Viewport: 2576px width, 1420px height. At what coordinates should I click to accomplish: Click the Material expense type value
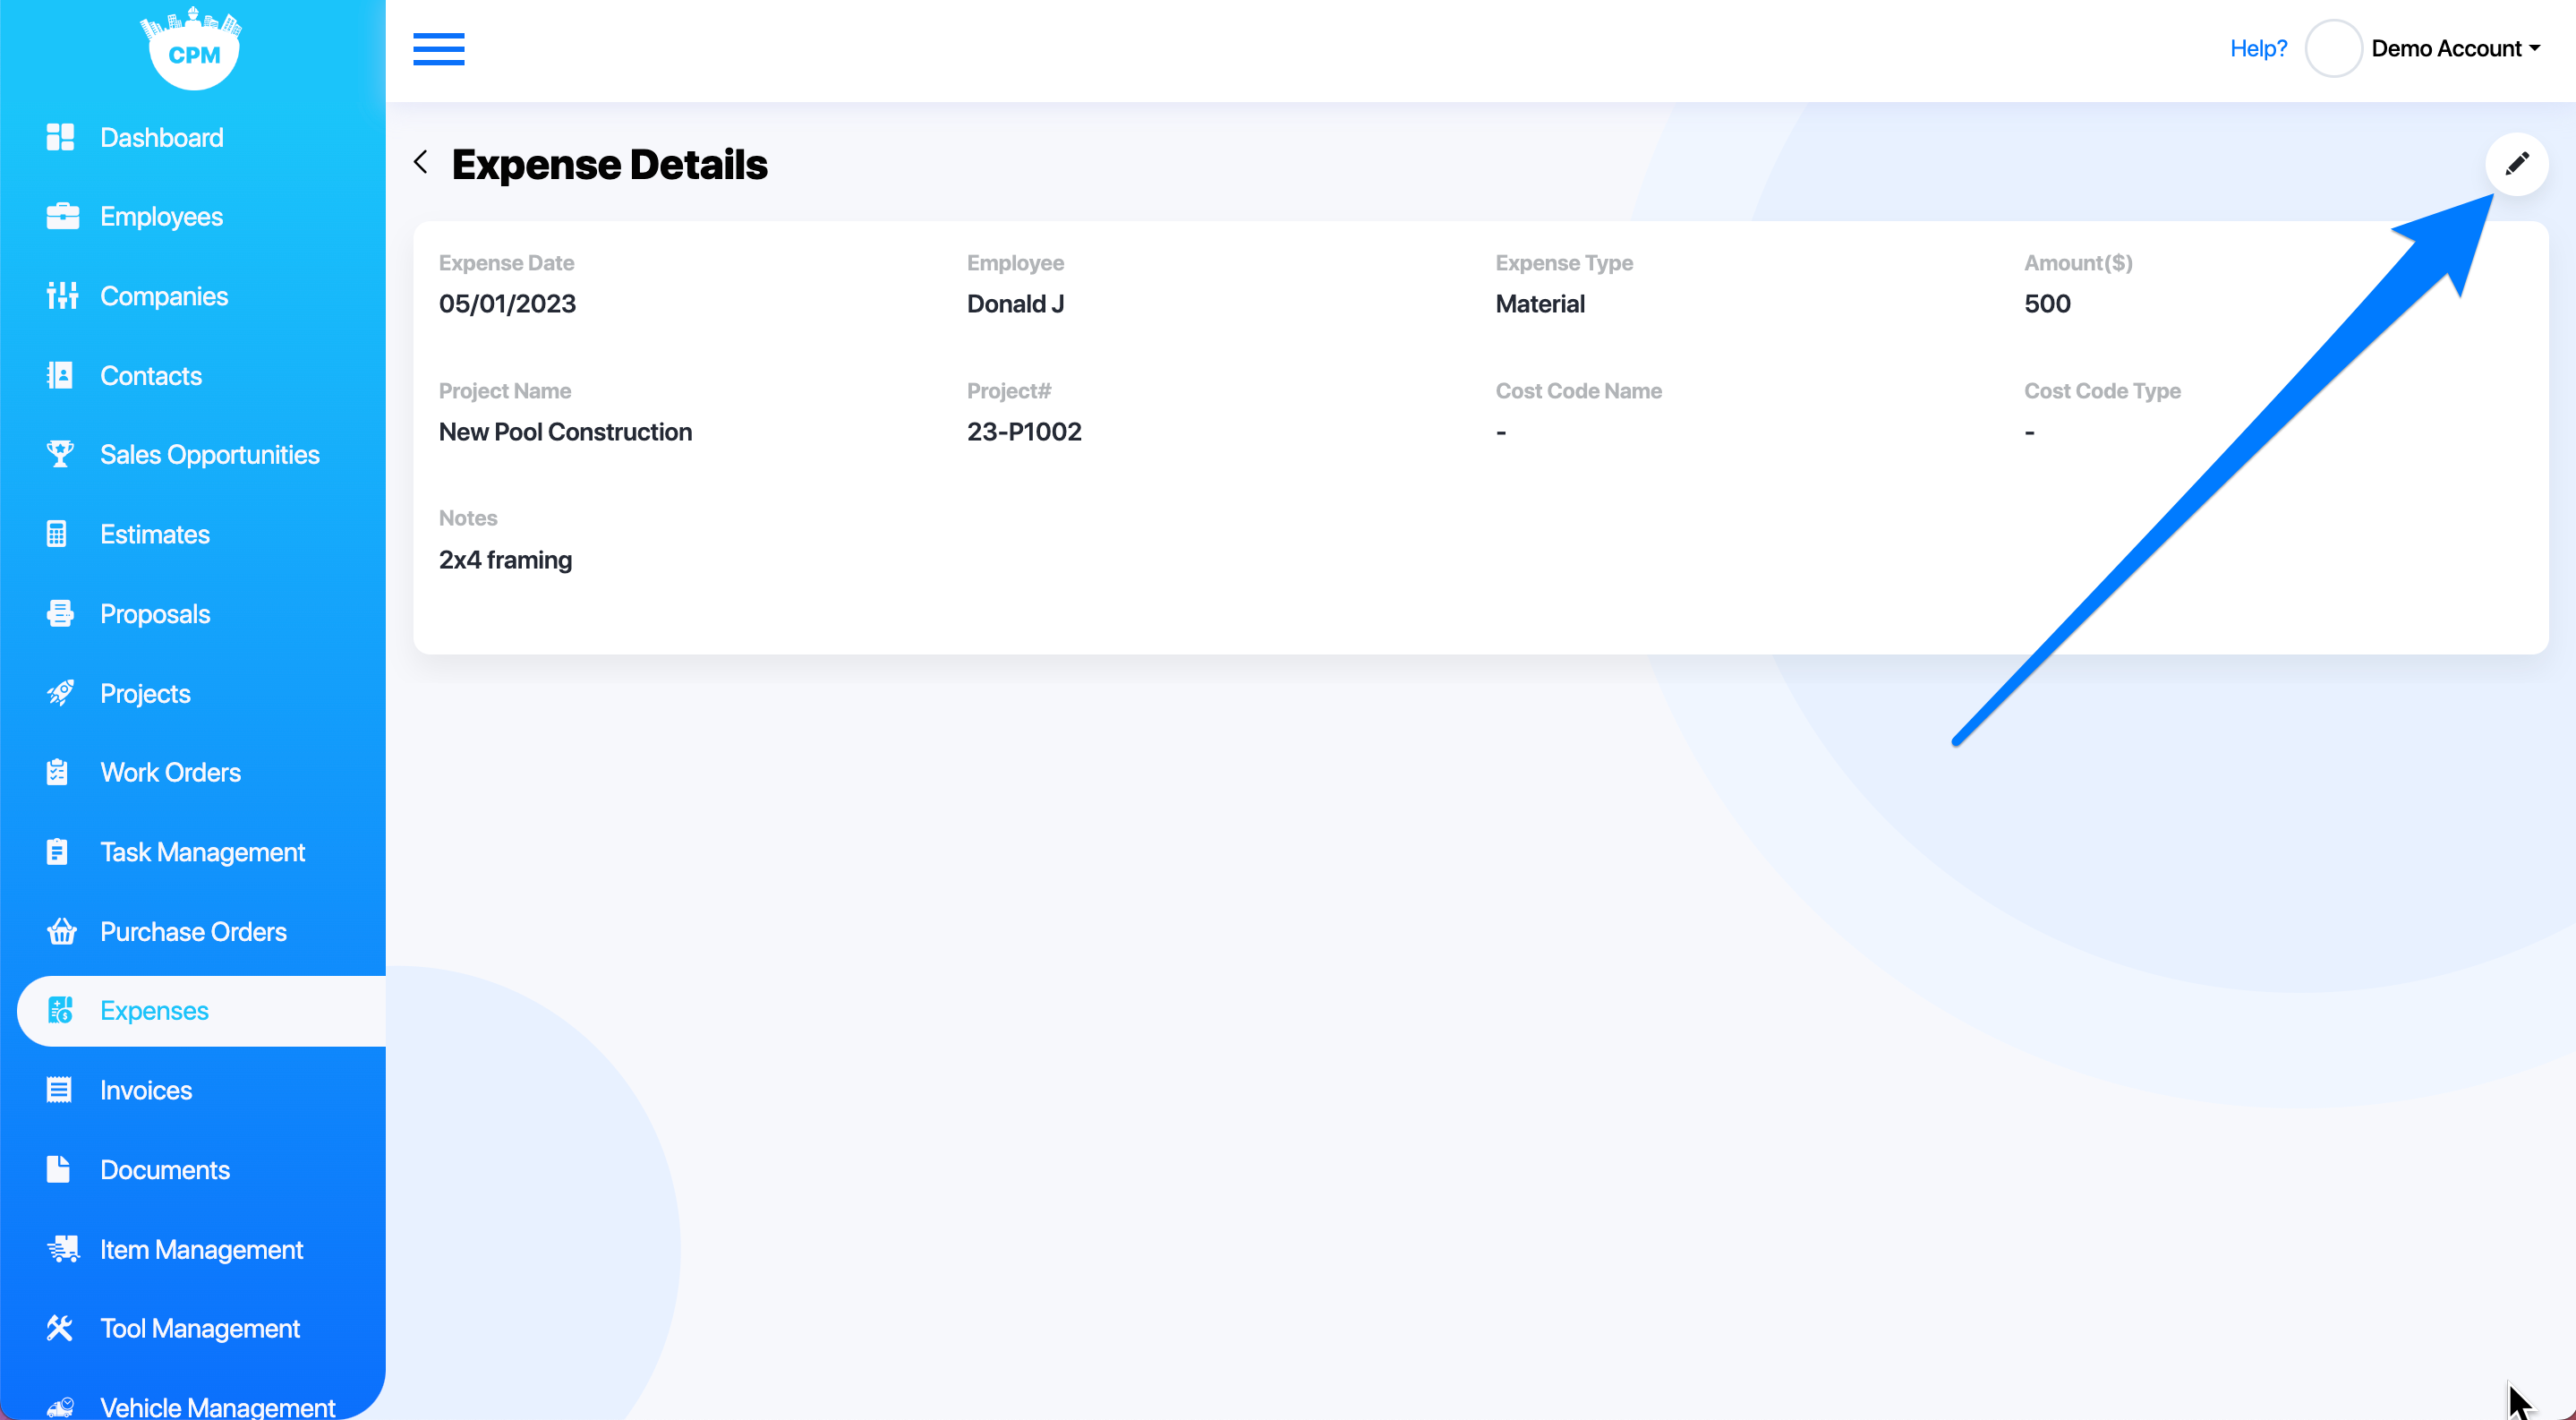point(1540,304)
